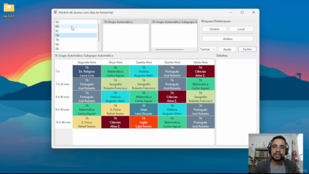Select Thursday 10 h 40 Matemática cell
Image resolution: width=309 pixels, height=174 pixels.
(x=172, y=122)
